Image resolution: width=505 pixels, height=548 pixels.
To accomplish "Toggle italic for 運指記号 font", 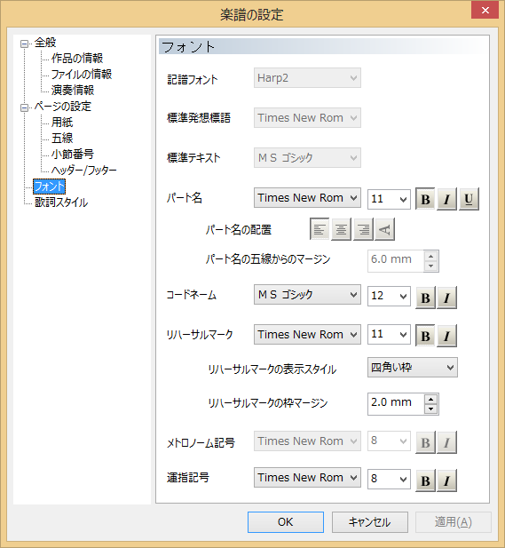I will tap(446, 480).
